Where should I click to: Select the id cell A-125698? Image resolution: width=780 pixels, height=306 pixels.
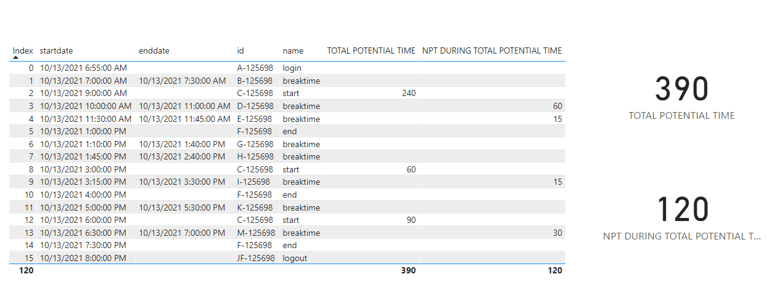coord(255,68)
